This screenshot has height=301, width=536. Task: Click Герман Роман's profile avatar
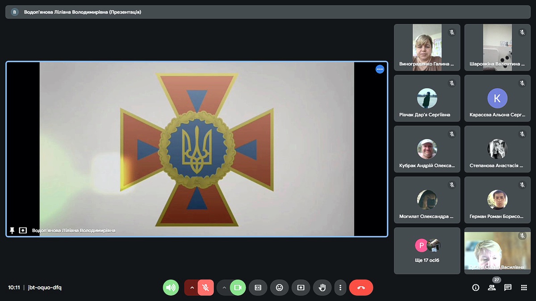coord(498,200)
